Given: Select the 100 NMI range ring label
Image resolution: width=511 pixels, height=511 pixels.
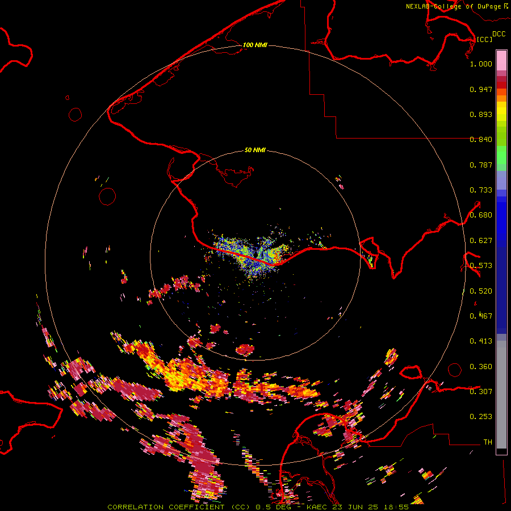Looking at the screenshot, I should [x=255, y=45].
